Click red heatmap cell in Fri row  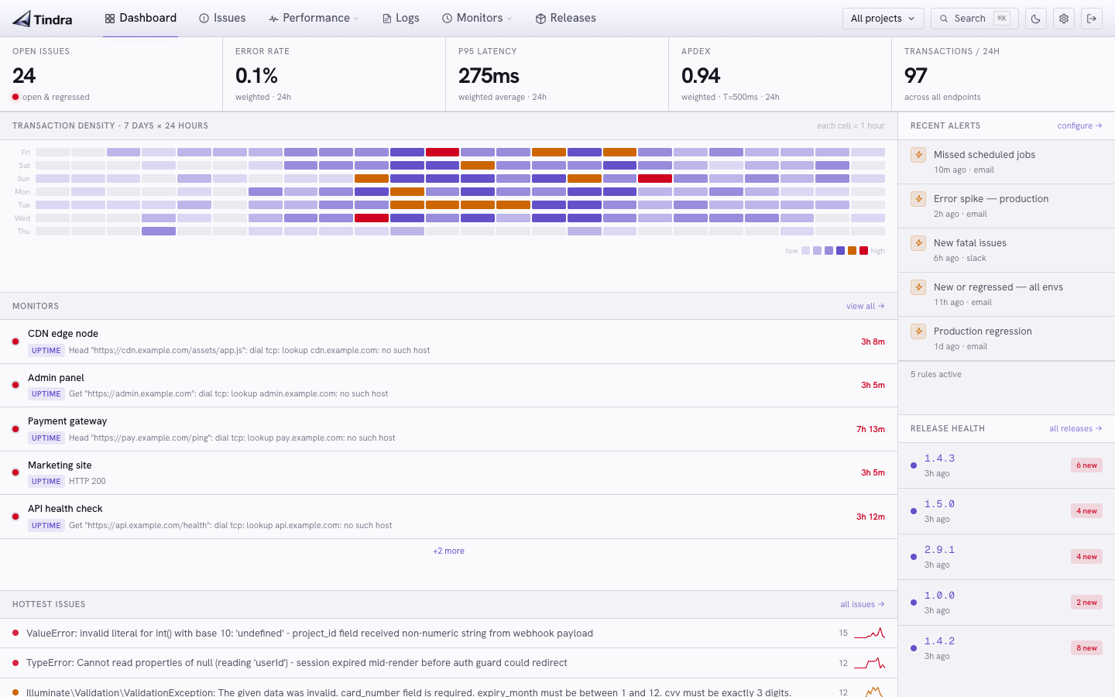(x=442, y=153)
